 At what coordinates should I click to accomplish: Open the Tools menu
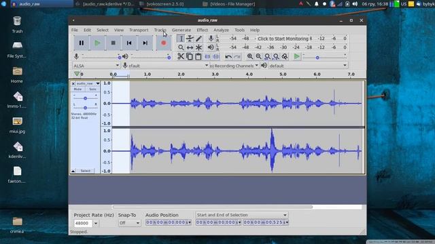pos(240,30)
